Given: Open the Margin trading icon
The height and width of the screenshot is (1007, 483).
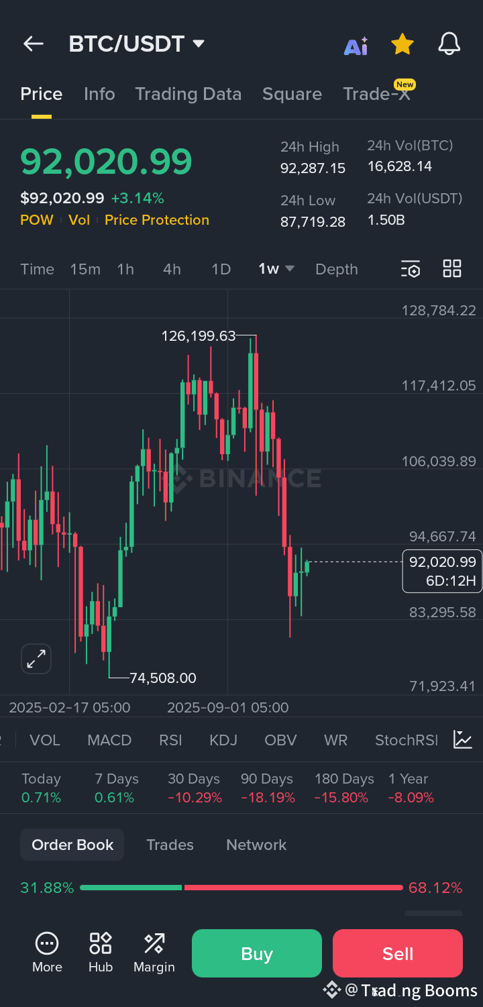Looking at the screenshot, I should point(154,952).
